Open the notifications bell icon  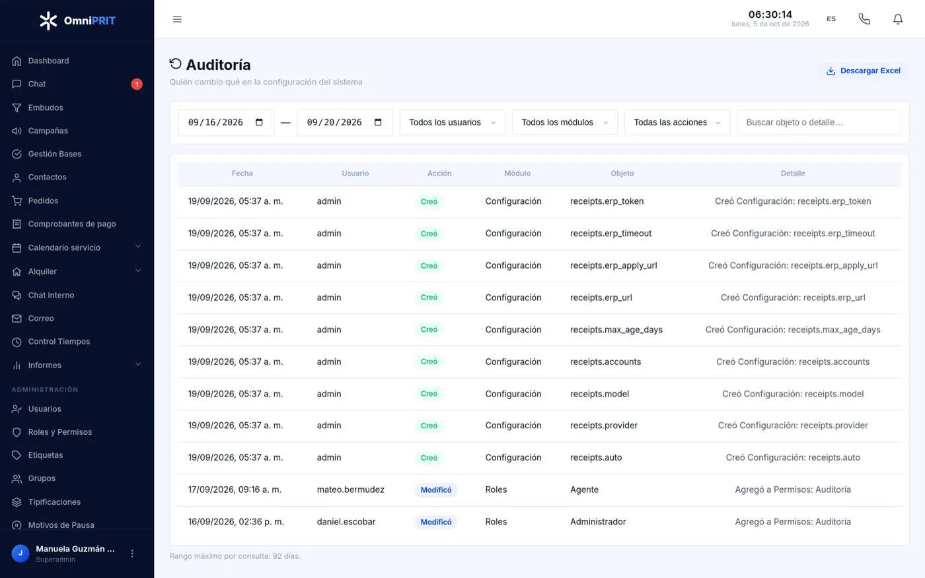(898, 19)
